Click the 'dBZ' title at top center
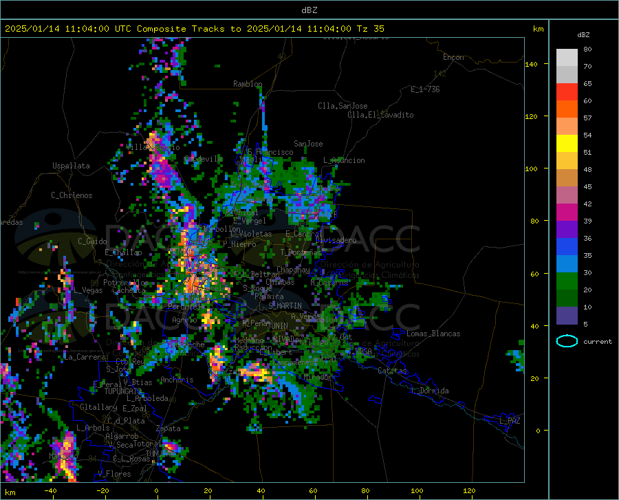This screenshot has height=500, width=619. pyautogui.click(x=309, y=10)
